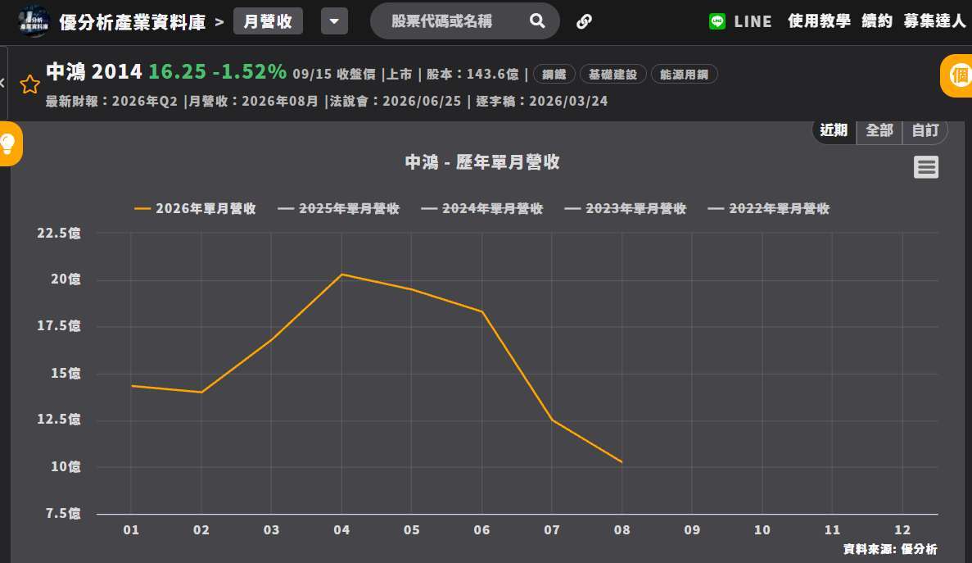Open the 月營收 category selector
Image resolution: width=972 pixels, height=563 pixels.
coord(268,21)
